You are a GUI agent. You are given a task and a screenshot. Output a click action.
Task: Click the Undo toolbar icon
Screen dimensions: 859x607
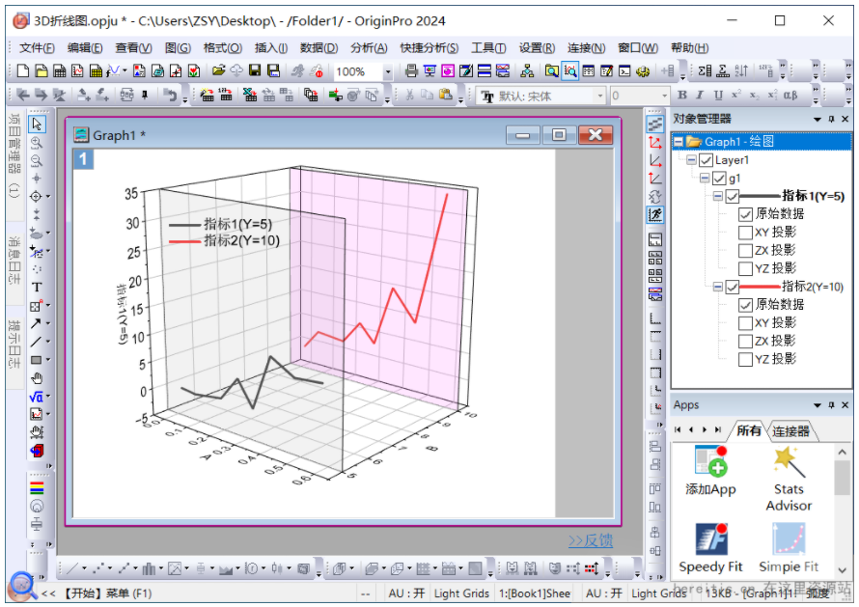tap(171, 96)
